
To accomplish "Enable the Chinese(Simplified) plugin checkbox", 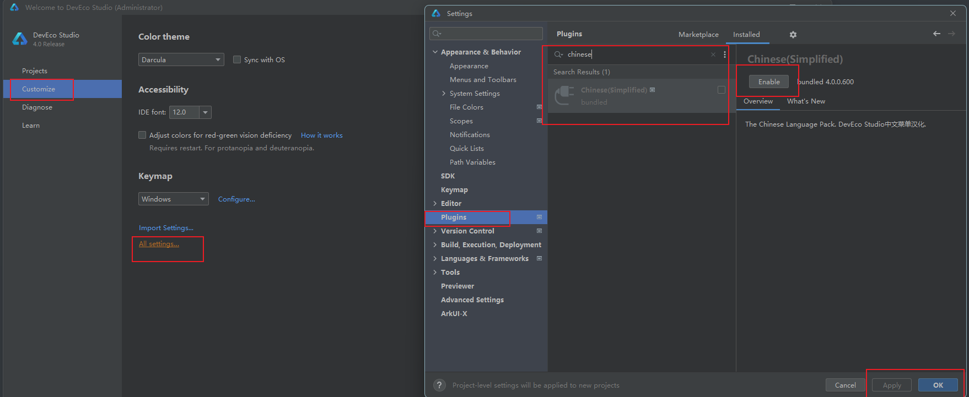I will [x=721, y=90].
